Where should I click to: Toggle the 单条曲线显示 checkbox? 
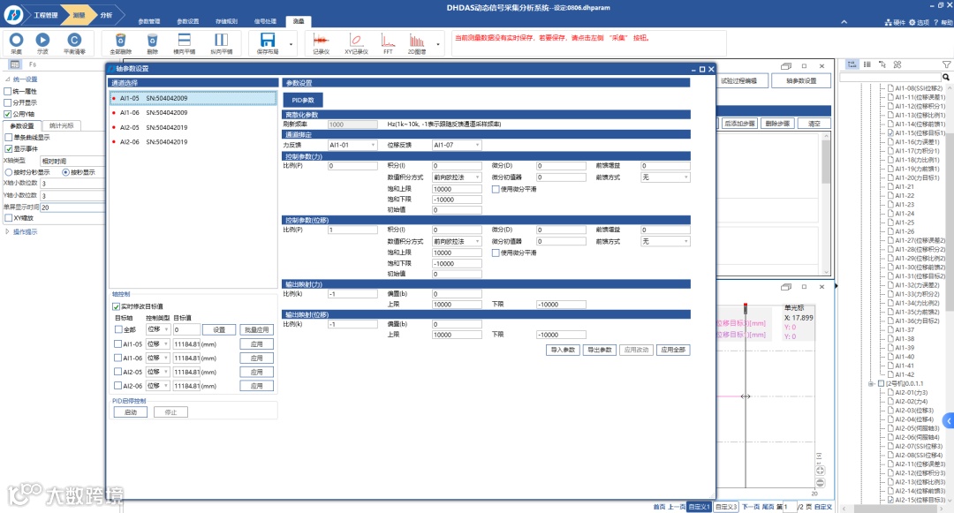[x=9, y=138]
